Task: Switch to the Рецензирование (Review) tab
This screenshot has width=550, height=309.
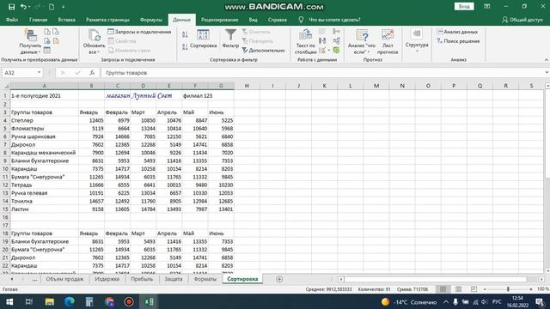Action: (220, 20)
